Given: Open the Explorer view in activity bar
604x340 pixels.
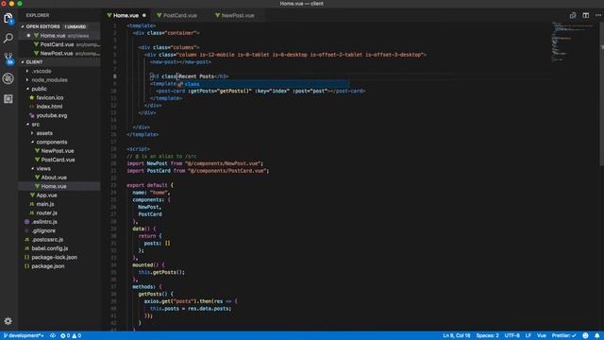Looking at the screenshot, I should click(8, 18).
